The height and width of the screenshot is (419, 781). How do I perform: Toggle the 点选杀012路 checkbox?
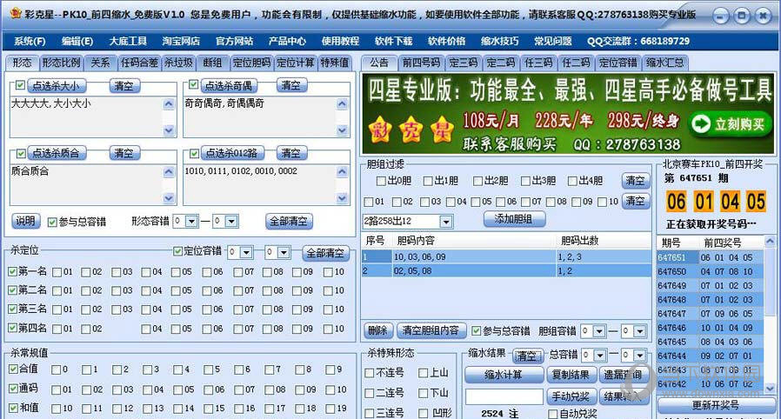pyautogui.click(x=194, y=153)
